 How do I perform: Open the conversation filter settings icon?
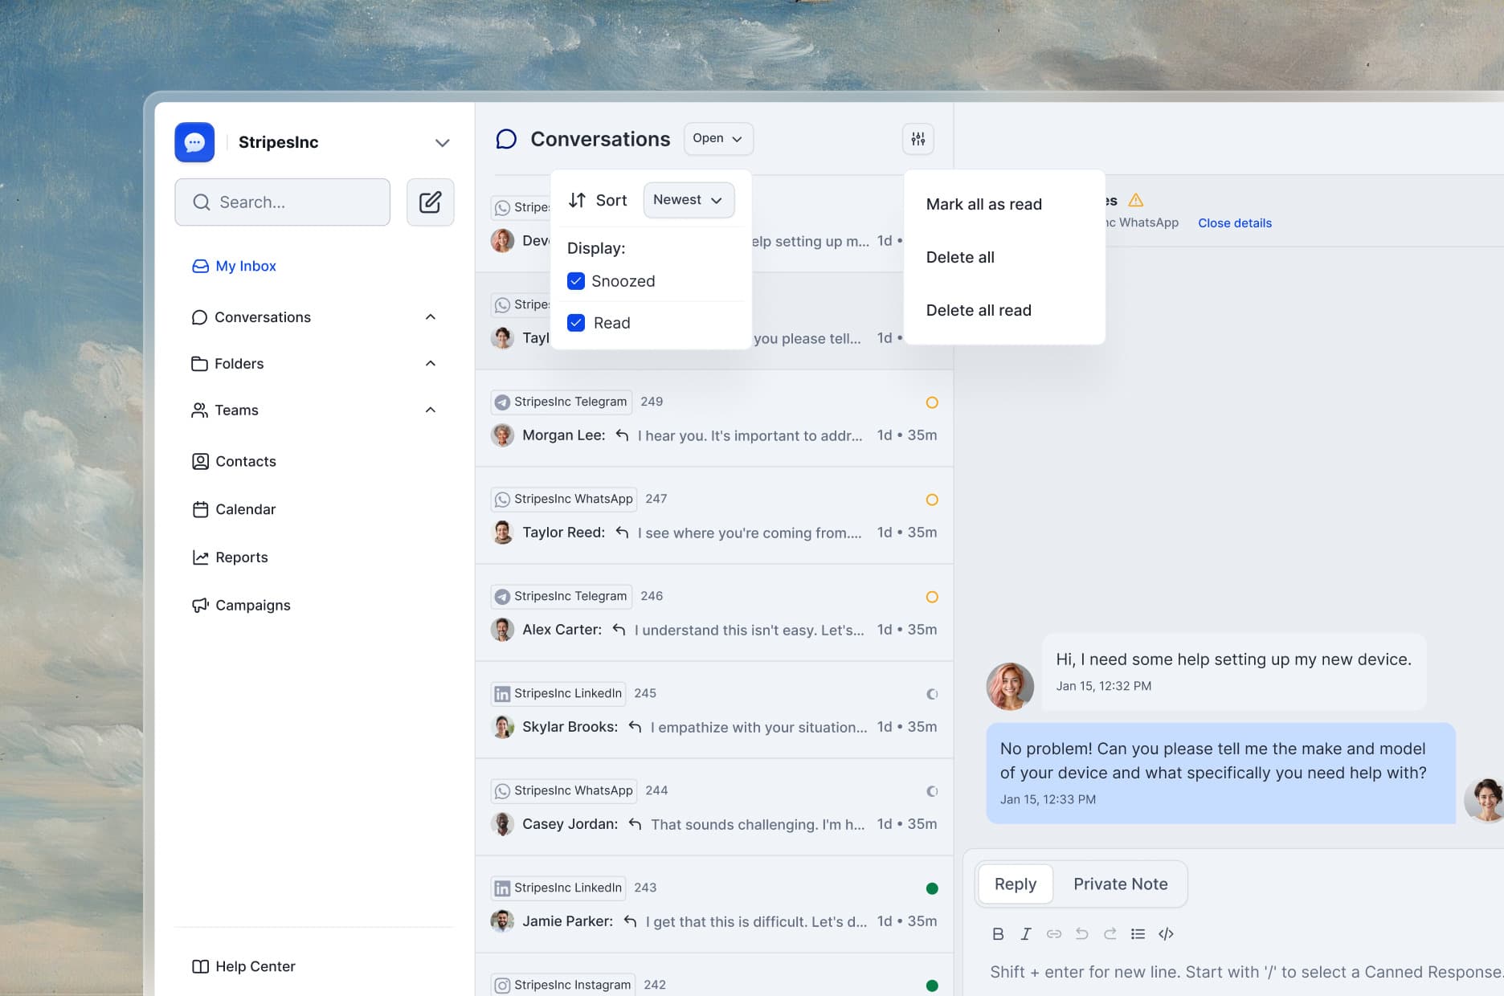tap(918, 139)
